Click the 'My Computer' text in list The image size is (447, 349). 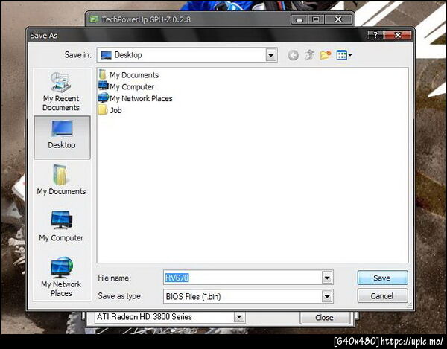132,86
